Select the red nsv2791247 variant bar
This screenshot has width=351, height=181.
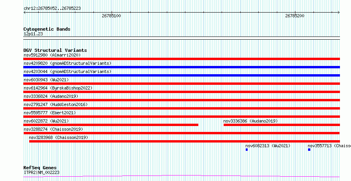(181, 108)
